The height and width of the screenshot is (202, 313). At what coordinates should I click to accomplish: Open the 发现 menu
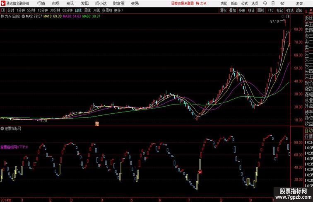pyautogui.click(x=84, y=3)
